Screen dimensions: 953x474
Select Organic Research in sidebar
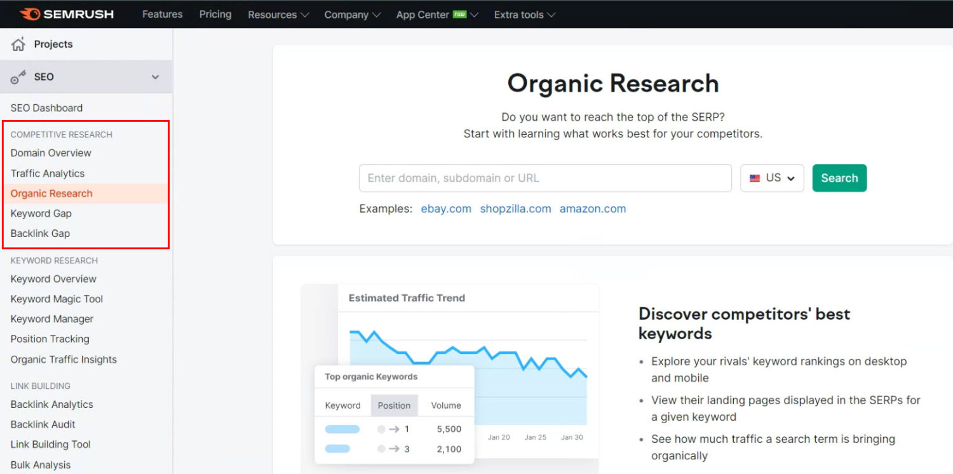pos(51,194)
